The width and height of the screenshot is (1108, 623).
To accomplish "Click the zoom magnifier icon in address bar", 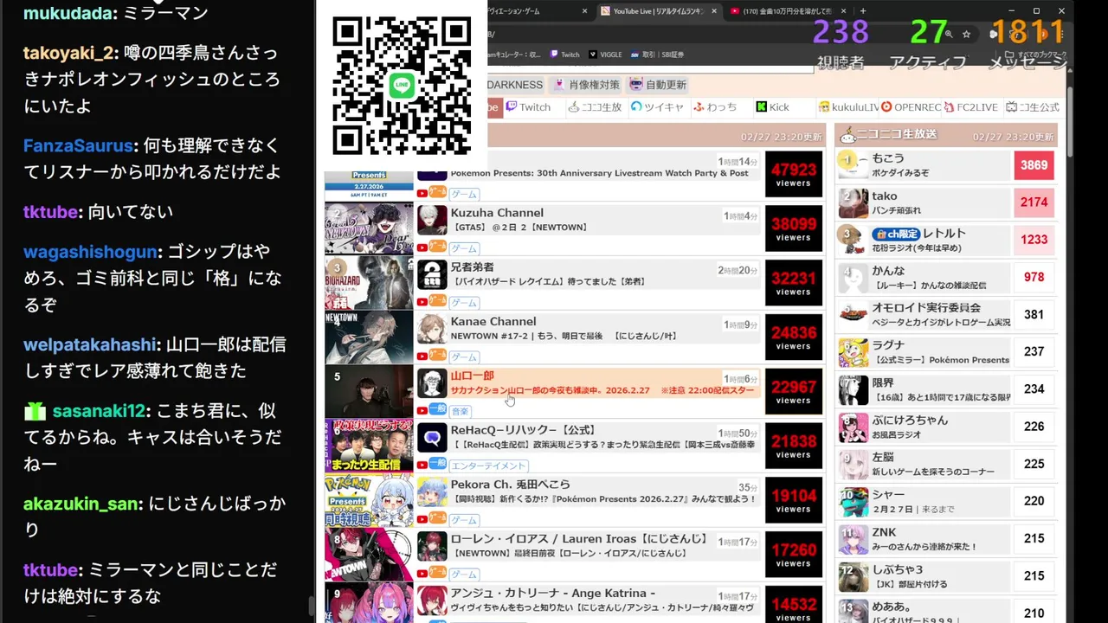I will 949,34.
